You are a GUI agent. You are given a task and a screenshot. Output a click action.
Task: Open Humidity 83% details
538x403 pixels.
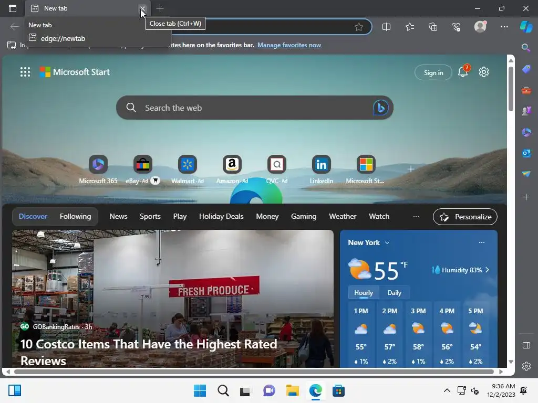pyautogui.click(x=460, y=270)
